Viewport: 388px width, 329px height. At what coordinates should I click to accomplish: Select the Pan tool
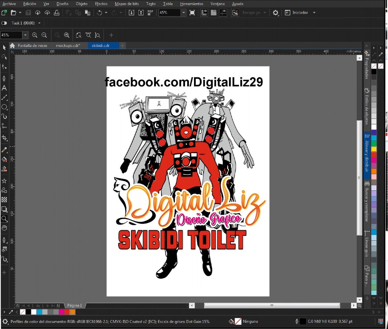[x=4, y=228]
